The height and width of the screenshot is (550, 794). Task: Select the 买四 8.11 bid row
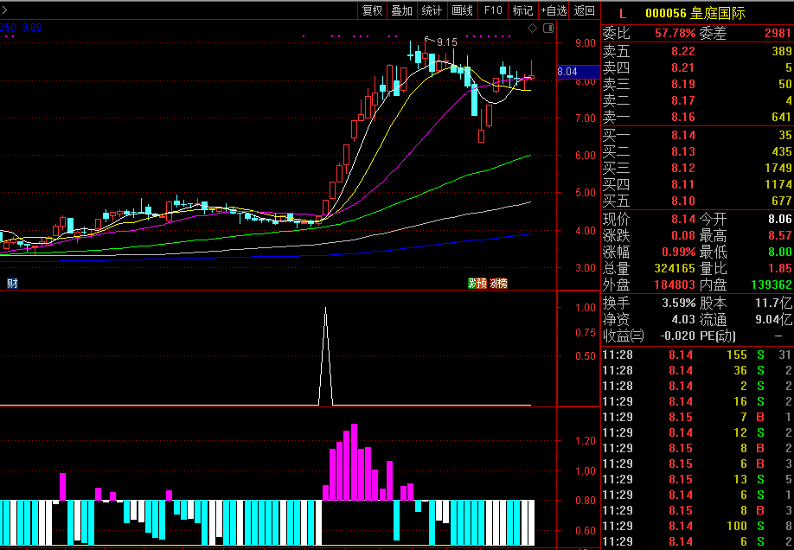[x=697, y=184]
